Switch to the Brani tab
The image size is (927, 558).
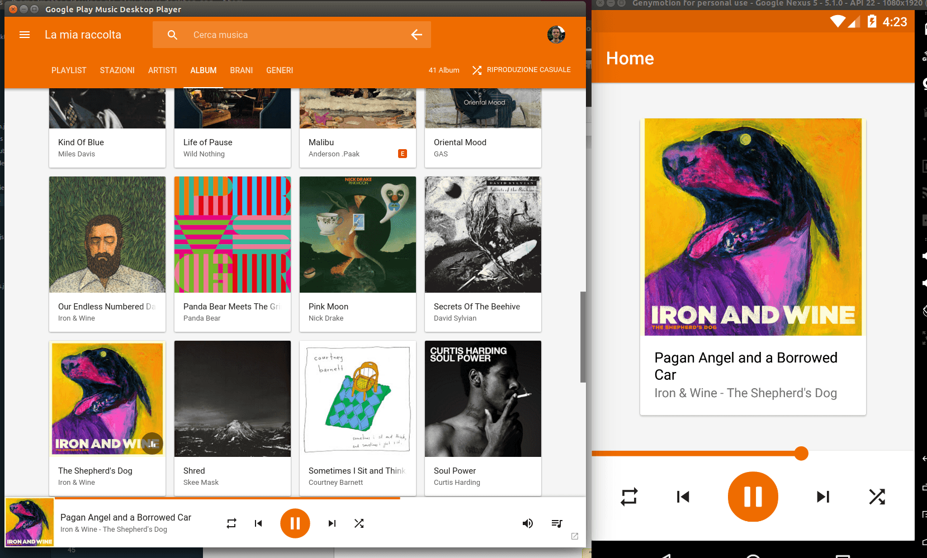coord(242,70)
